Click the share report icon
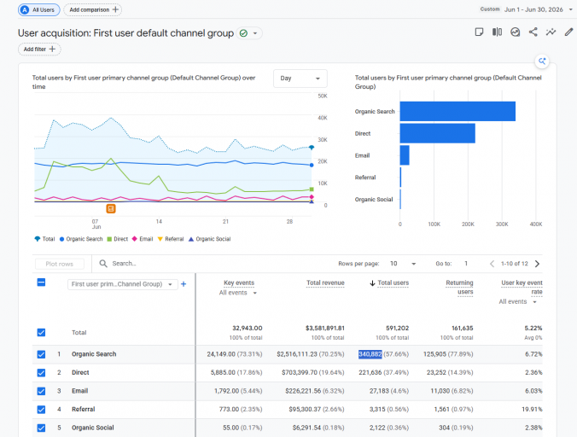The image size is (577, 437). (533, 32)
